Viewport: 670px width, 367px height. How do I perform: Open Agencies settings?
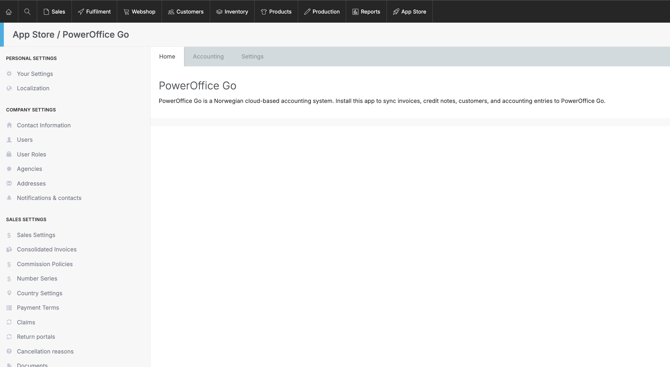click(x=29, y=169)
